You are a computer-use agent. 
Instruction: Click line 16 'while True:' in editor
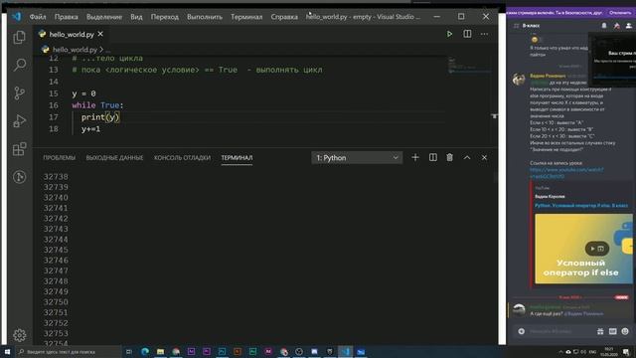tap(97, 105)
